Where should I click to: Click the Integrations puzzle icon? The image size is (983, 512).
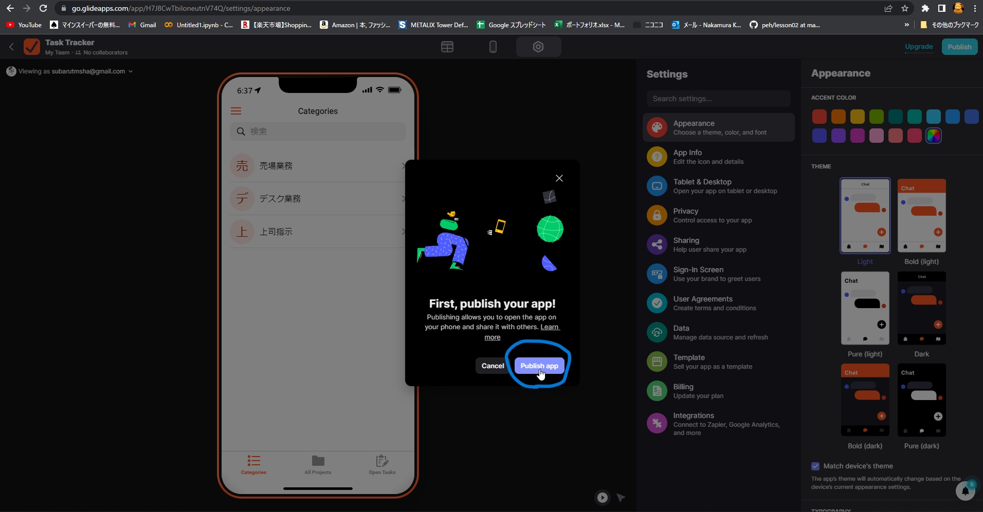click(x=657, y=423)
